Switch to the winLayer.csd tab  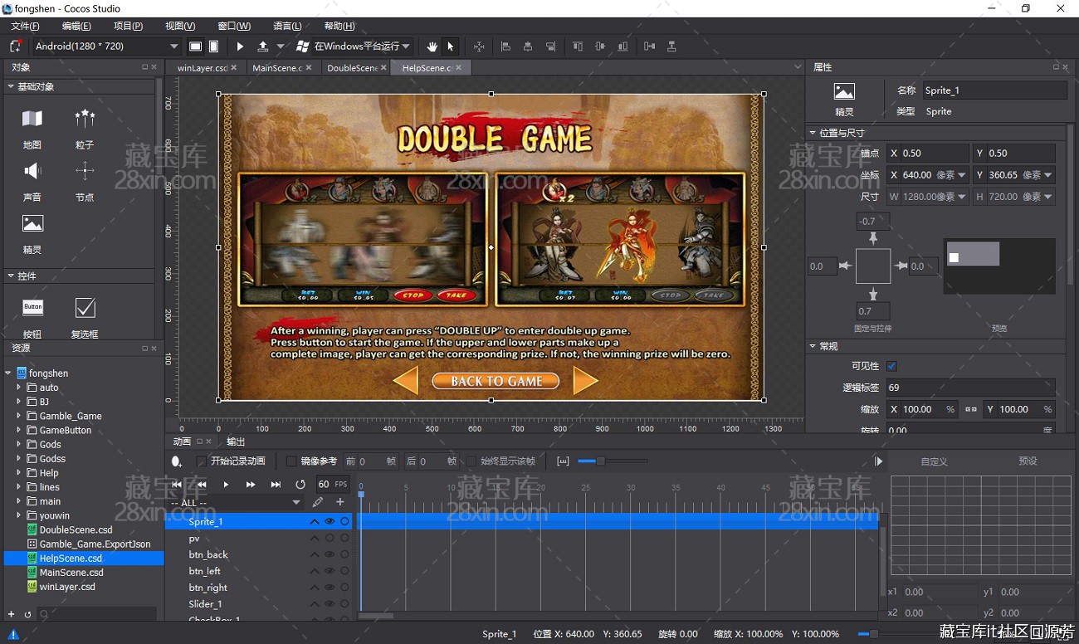click(x=203, y=68)
